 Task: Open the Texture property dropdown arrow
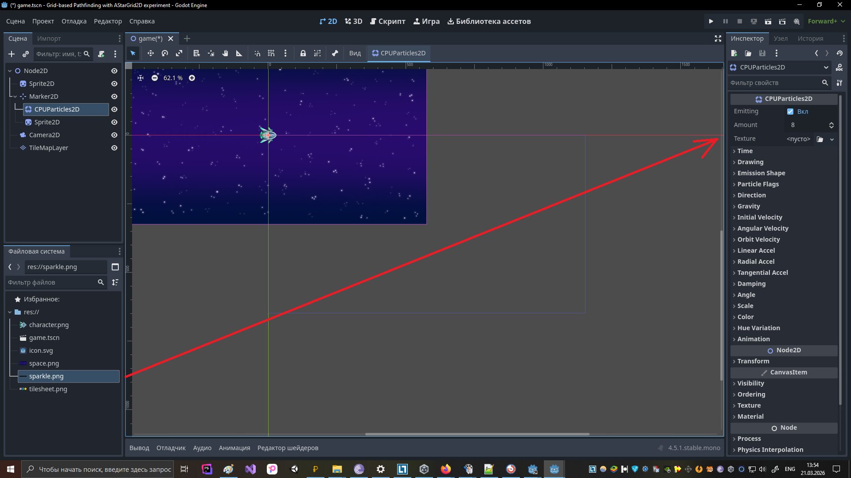click(832, 139)
